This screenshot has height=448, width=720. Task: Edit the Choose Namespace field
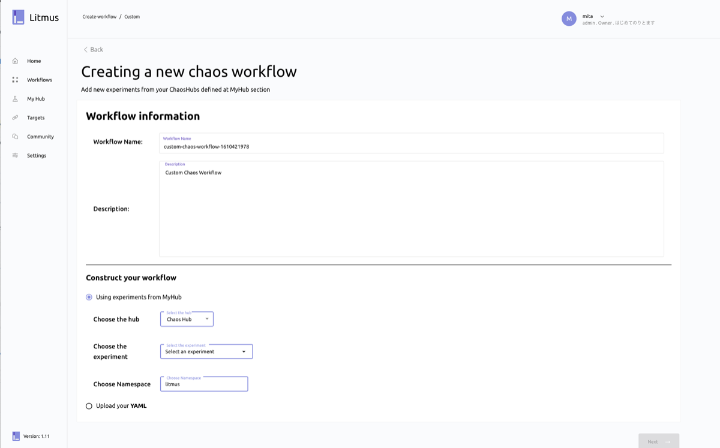click(x=204, y=384)
